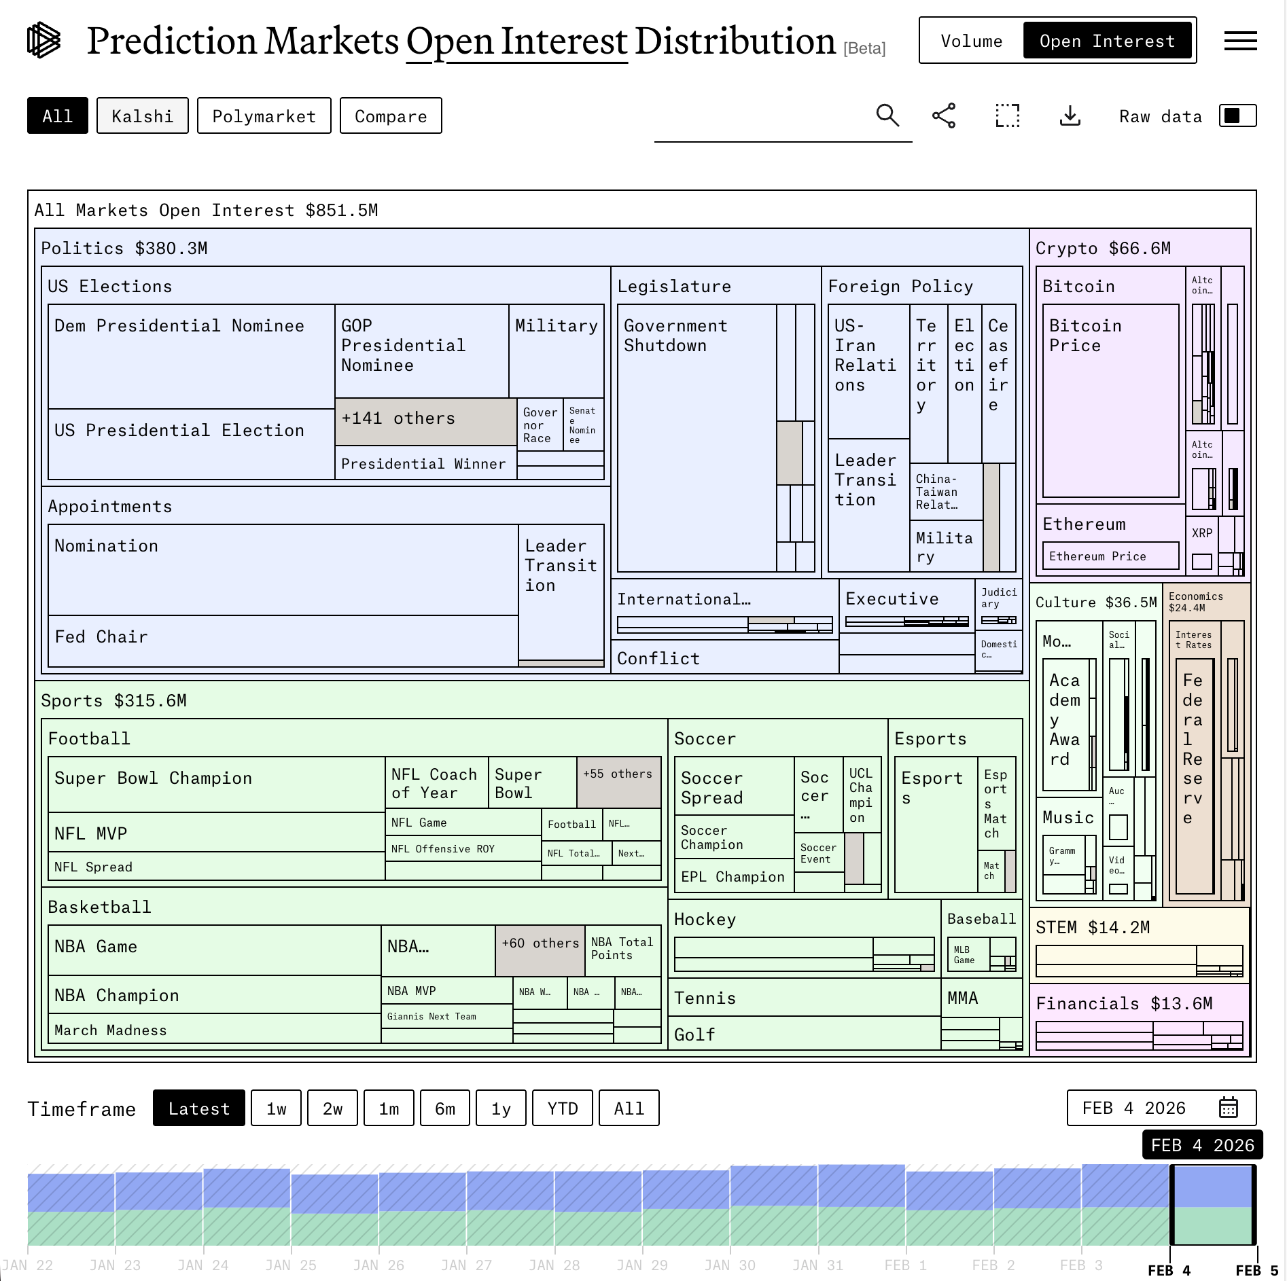
Task: Open the NBA Game tile
Action: tap(215, 951)
